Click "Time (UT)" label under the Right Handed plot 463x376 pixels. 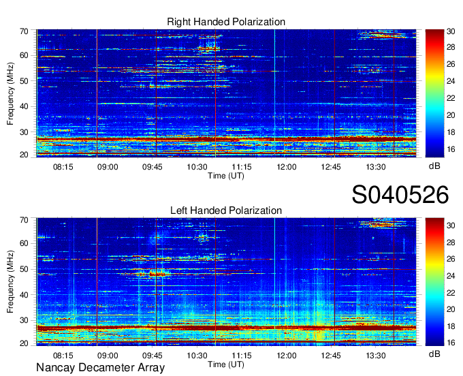(226, 176)
